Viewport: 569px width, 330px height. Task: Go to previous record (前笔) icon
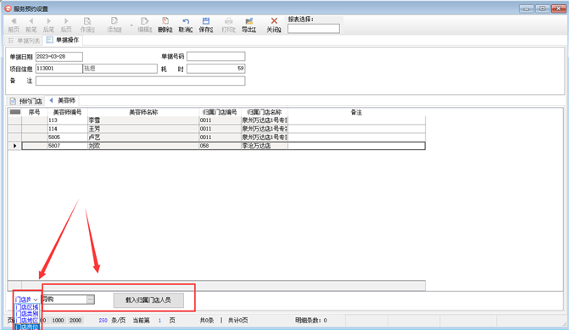click(x=31, y=21)
